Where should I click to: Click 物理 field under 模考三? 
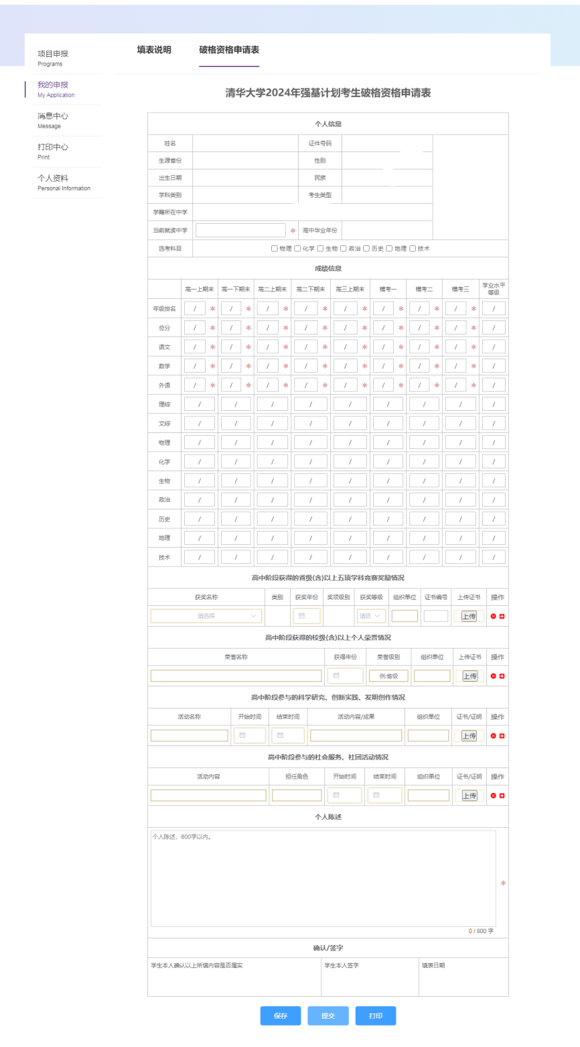[461, 442]
